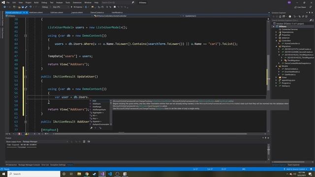
Task: Select AsAsyncEnumerable in IntelliSense list
Action: point(100,124)
